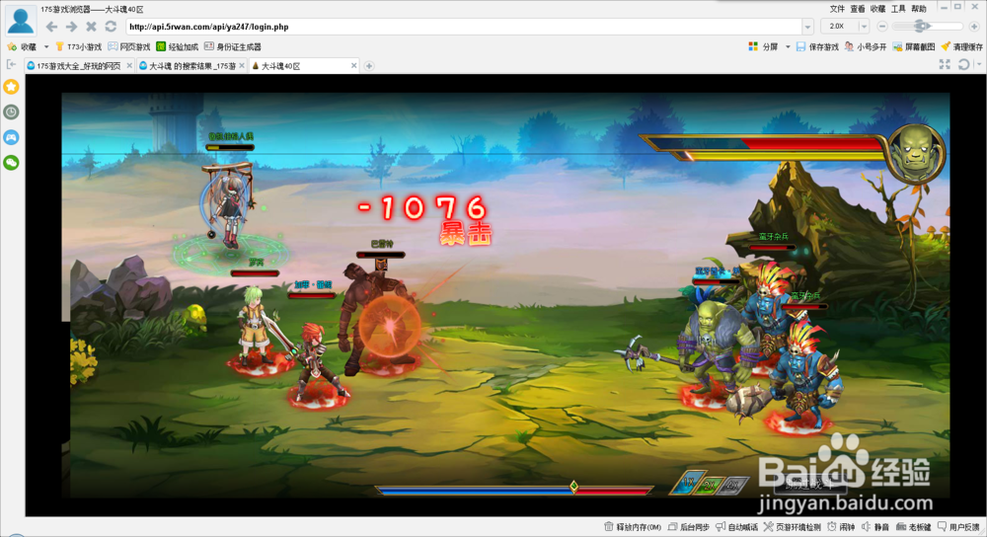Close the 大斗魂 的搜索结果 tab
The width and height of the screenshot is (987, 537).
[x=242, y=65]
